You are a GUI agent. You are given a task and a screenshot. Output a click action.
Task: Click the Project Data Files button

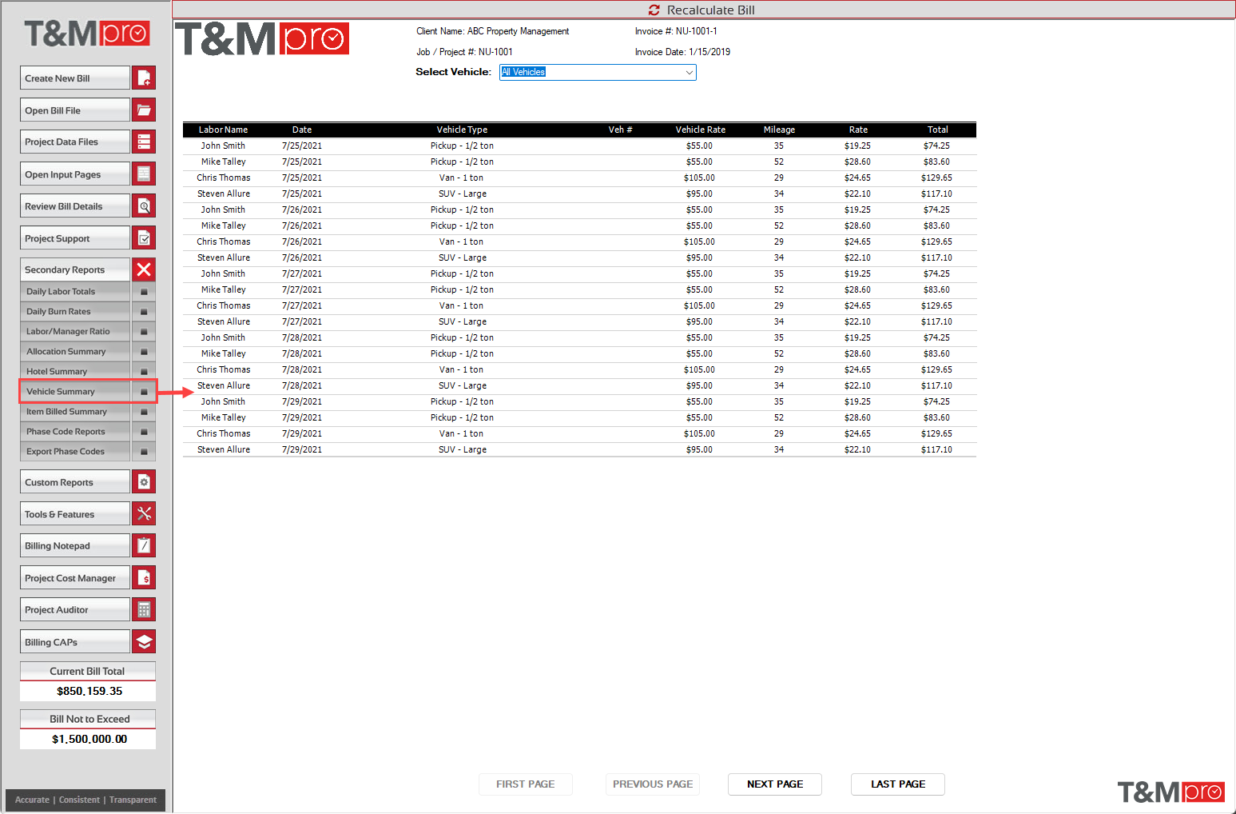click(x=75, y=142)
